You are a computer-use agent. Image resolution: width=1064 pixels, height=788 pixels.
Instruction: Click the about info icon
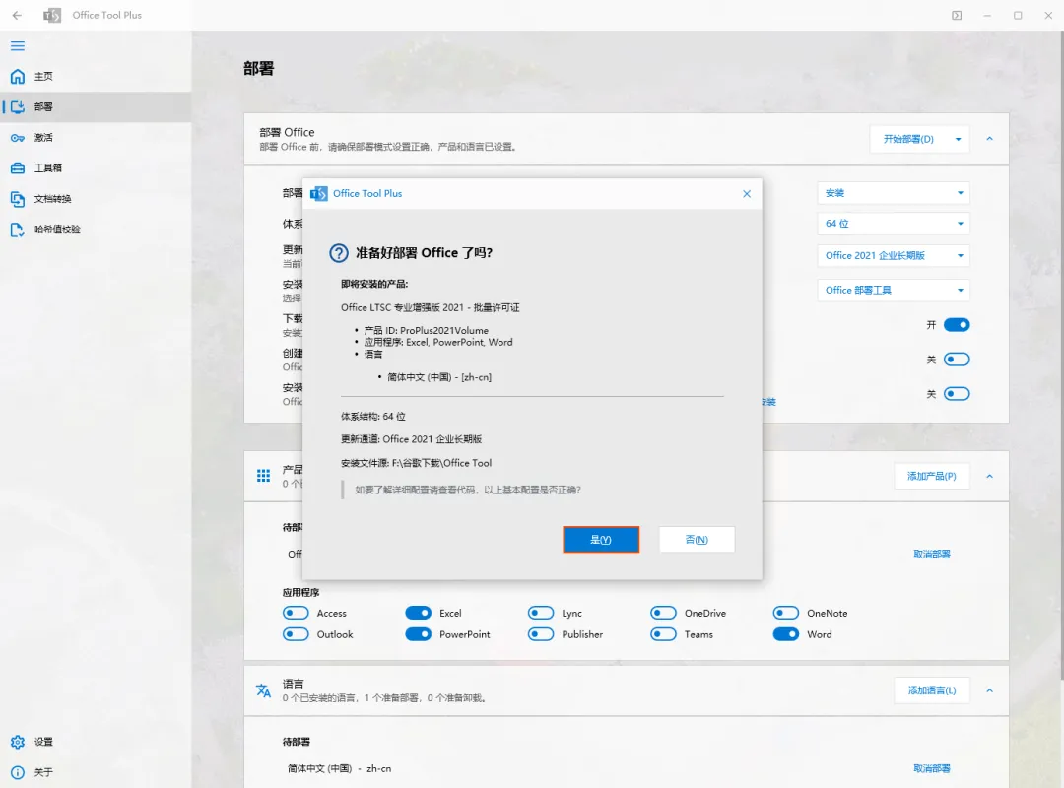coord(18,772)
